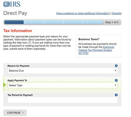
Task: Open 'Have questions or need additional information?' link
Action: pos(83,13)
